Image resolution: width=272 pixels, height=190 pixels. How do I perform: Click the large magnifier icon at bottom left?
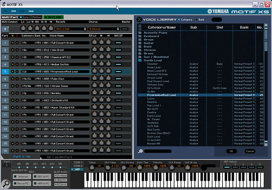pos(6,184)
